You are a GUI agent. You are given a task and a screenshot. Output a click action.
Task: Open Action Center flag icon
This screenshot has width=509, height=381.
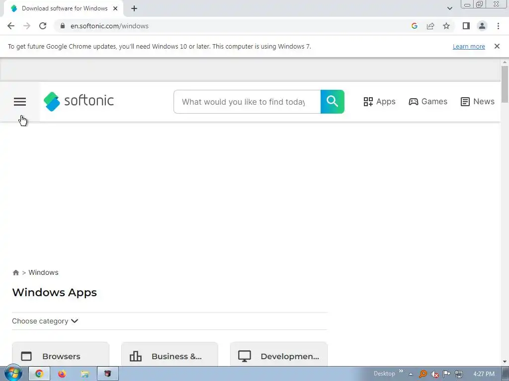(447, 374)
